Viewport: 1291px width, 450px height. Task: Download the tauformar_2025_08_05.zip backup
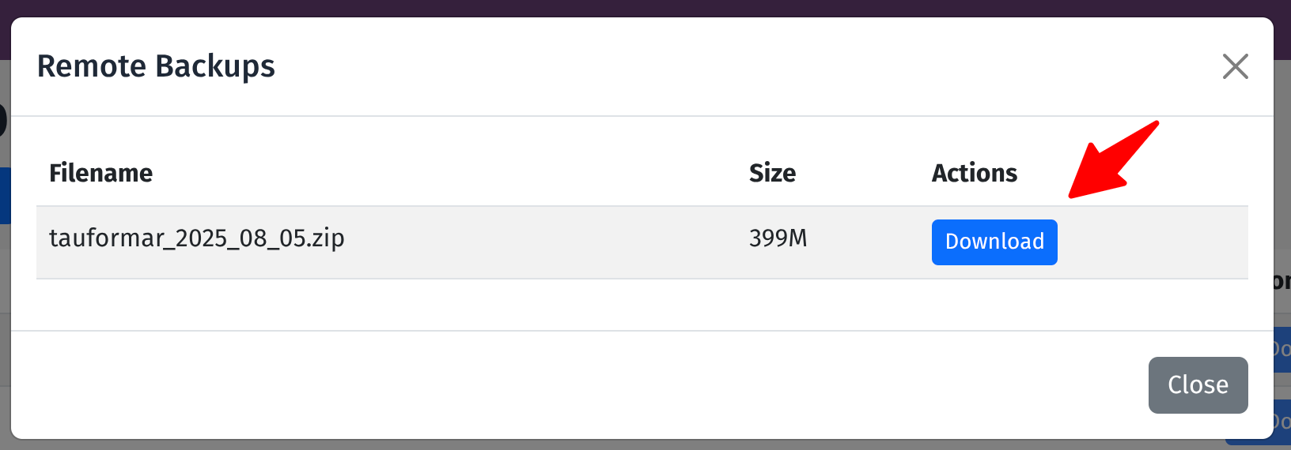(994, 242)
